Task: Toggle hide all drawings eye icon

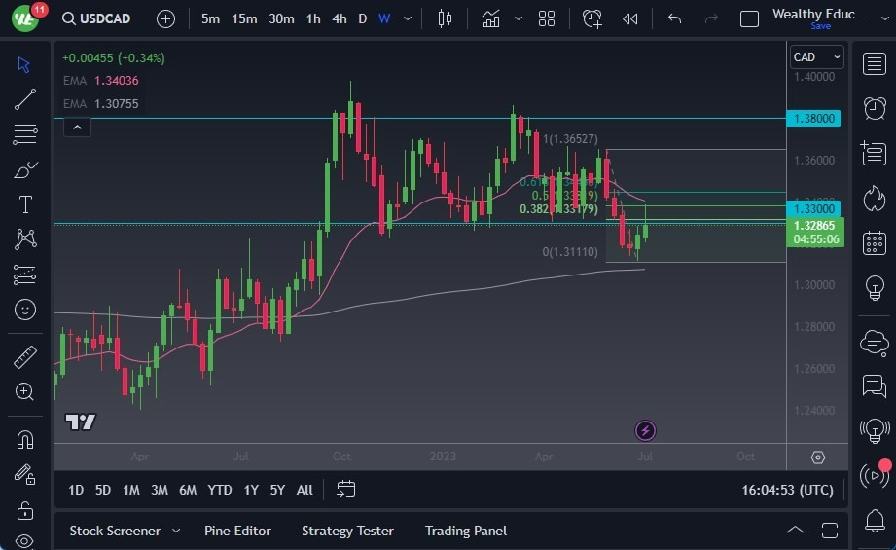Action: [x=24, y=540]
